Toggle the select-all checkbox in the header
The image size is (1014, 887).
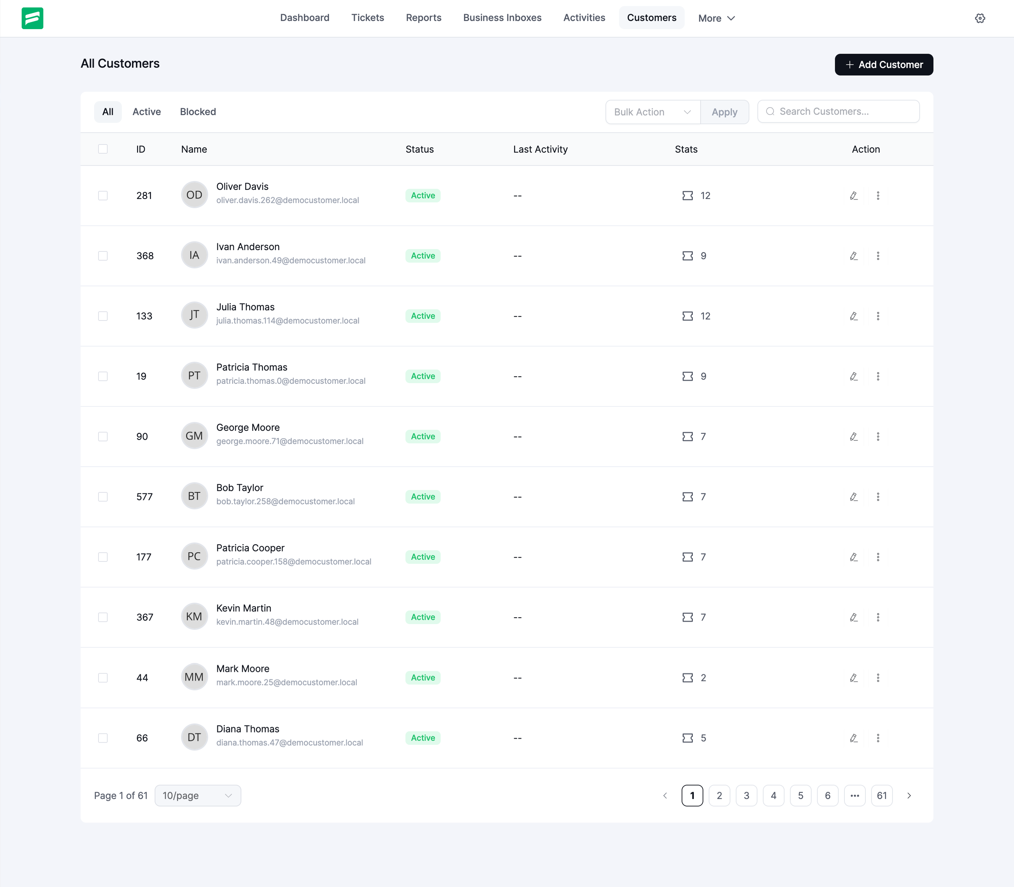103,149
